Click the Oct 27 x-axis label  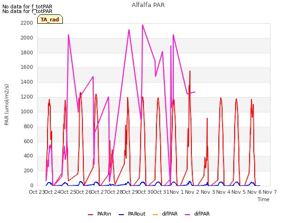point(99,192)
